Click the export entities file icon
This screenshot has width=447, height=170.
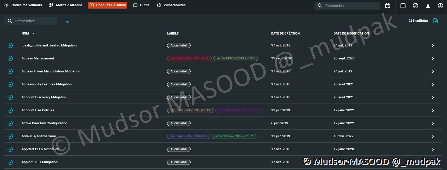pos(435,21)
